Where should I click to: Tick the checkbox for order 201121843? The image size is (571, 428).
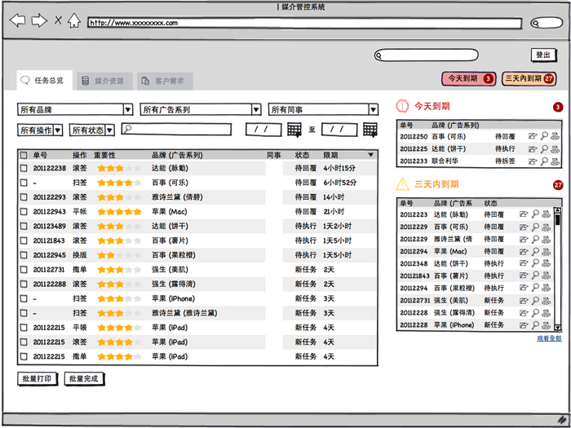coord(24,240)
